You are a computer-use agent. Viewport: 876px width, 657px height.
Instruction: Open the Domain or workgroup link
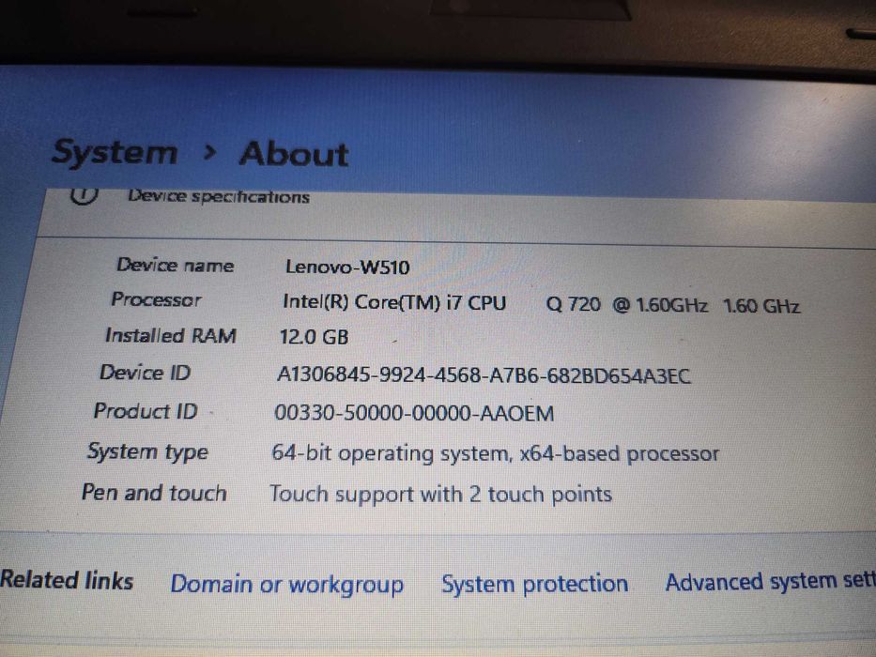287,585
